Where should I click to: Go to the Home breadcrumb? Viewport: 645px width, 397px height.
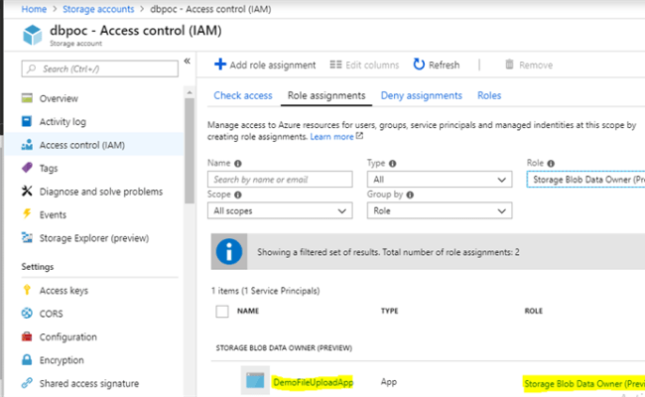(x=34, y=9)
